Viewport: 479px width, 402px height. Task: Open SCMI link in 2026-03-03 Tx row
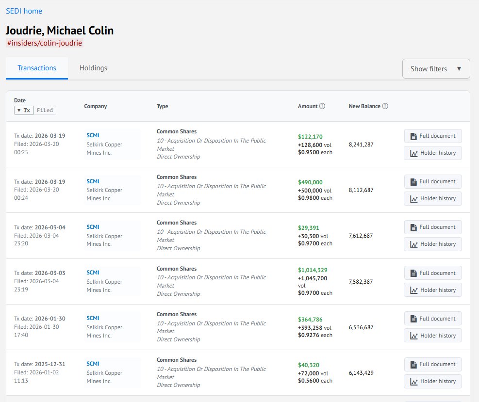click(93, 272)
